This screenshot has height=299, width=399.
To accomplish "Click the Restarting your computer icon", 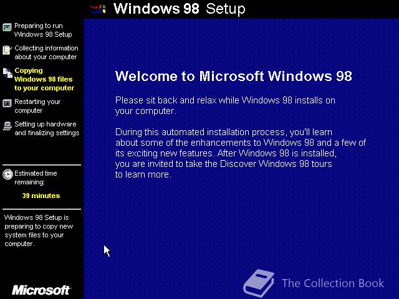I will 7,103.
